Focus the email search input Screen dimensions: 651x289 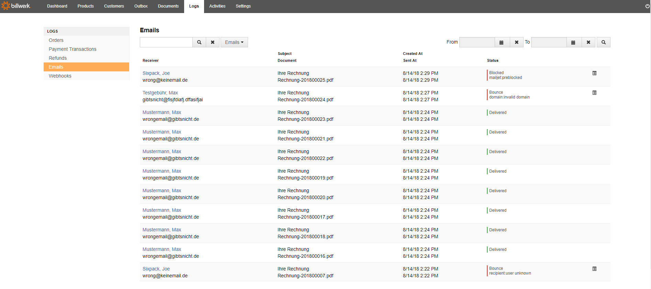pyautogui.click(x=166, y=42)
